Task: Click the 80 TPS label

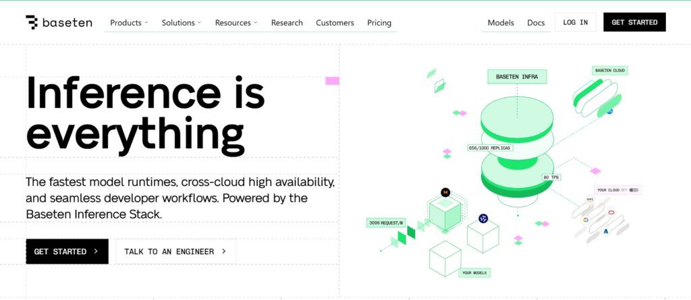Action: coord(551,177)
